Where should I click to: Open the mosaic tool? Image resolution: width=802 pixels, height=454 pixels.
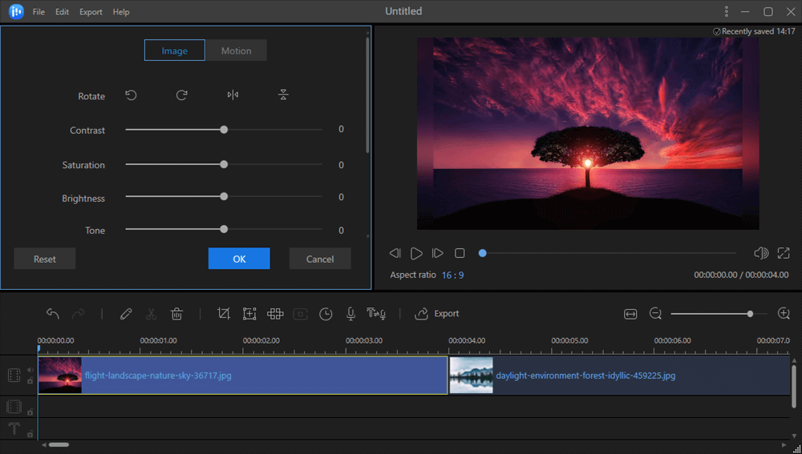275,314
